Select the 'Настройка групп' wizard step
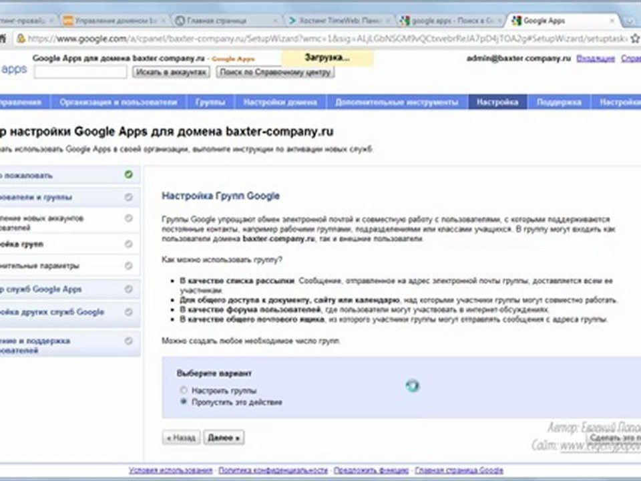The width and height of the screenshot is (641, 481). tap(69, 245)
